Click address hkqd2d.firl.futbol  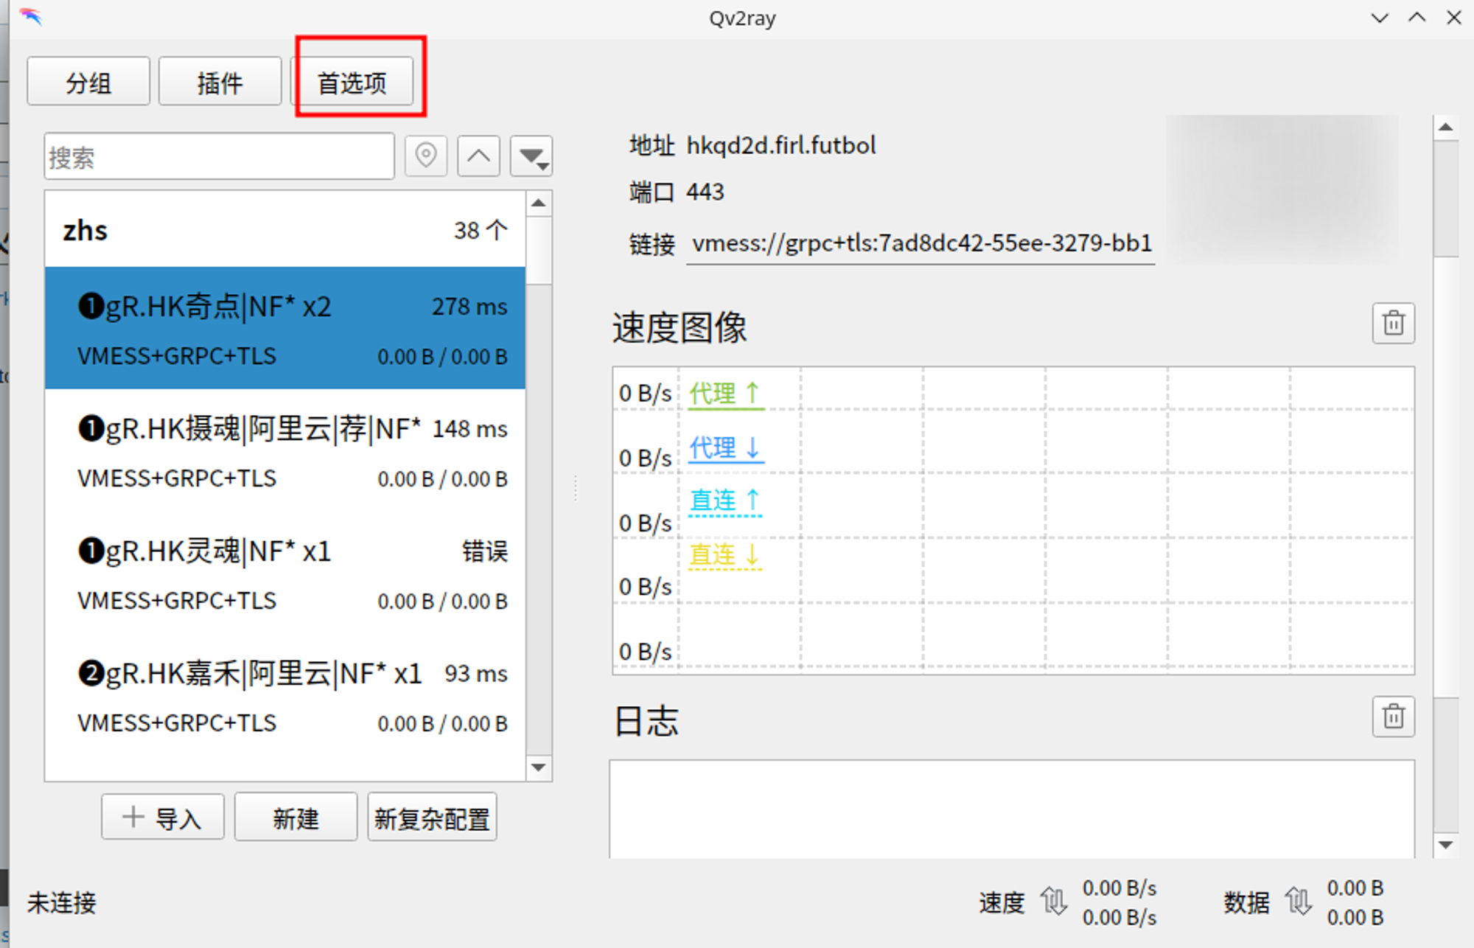[x=780, y=145]
